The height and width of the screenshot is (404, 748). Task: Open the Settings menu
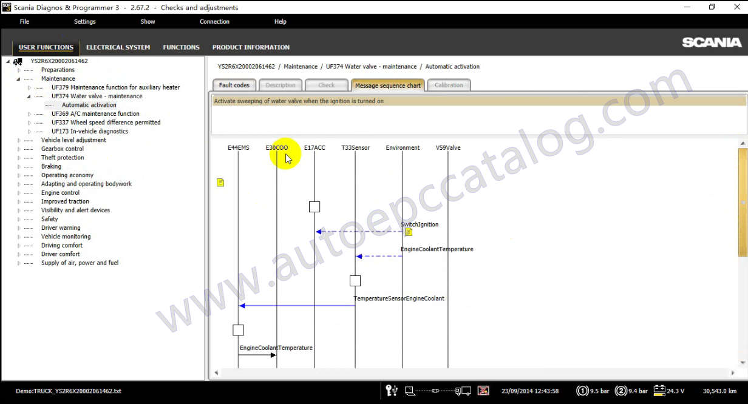pyautogui.click(x=84, y=22)
